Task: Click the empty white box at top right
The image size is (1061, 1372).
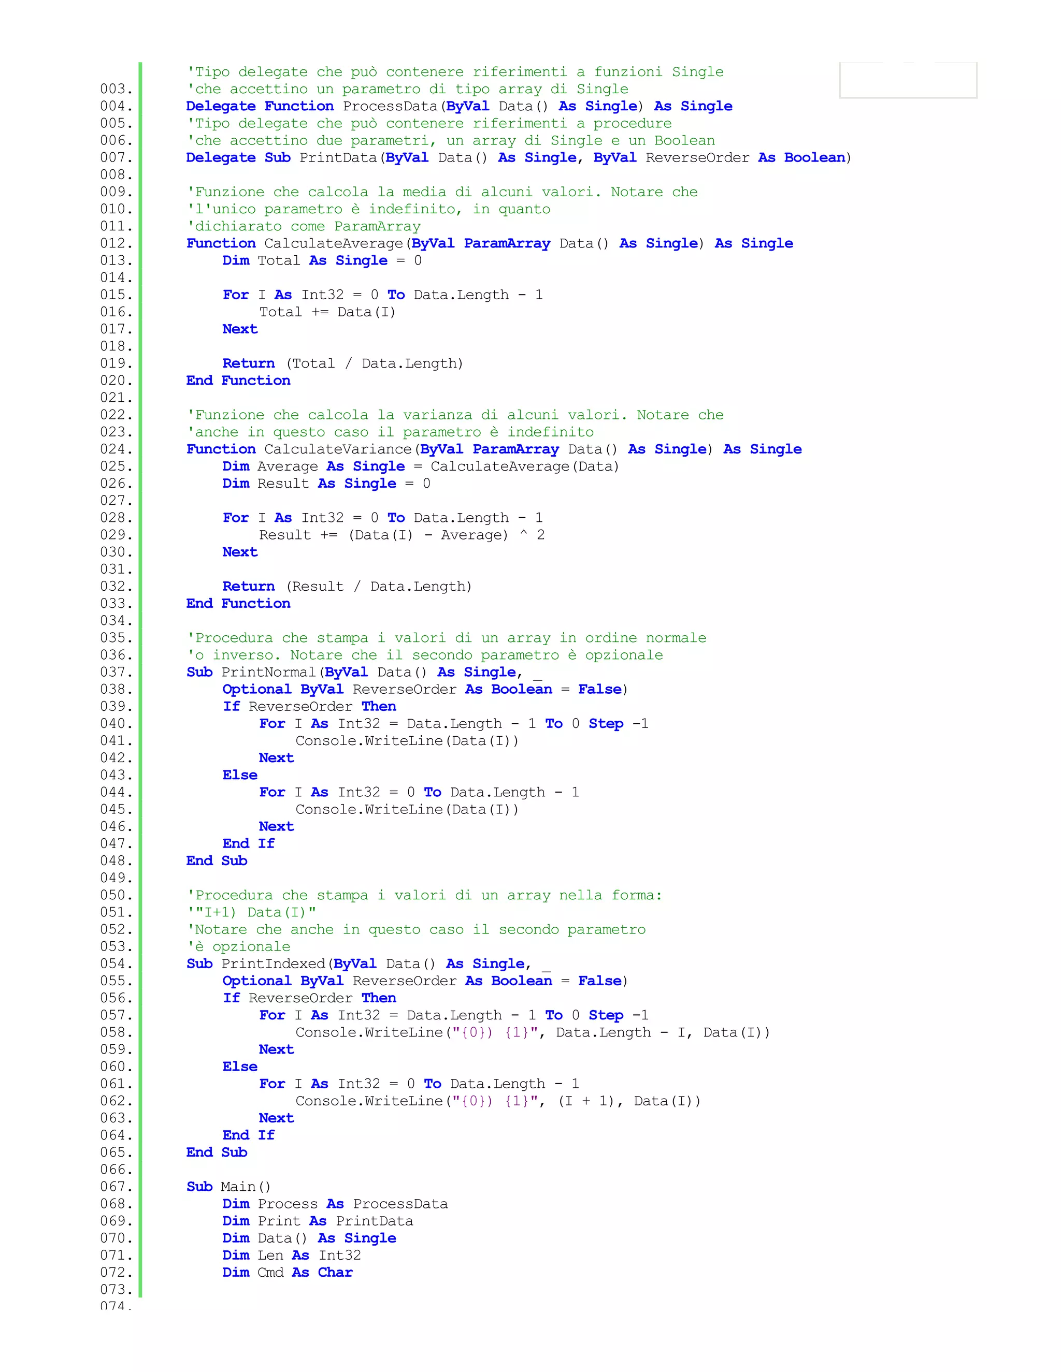Action: pyautogui.click(x=908, y=80)
